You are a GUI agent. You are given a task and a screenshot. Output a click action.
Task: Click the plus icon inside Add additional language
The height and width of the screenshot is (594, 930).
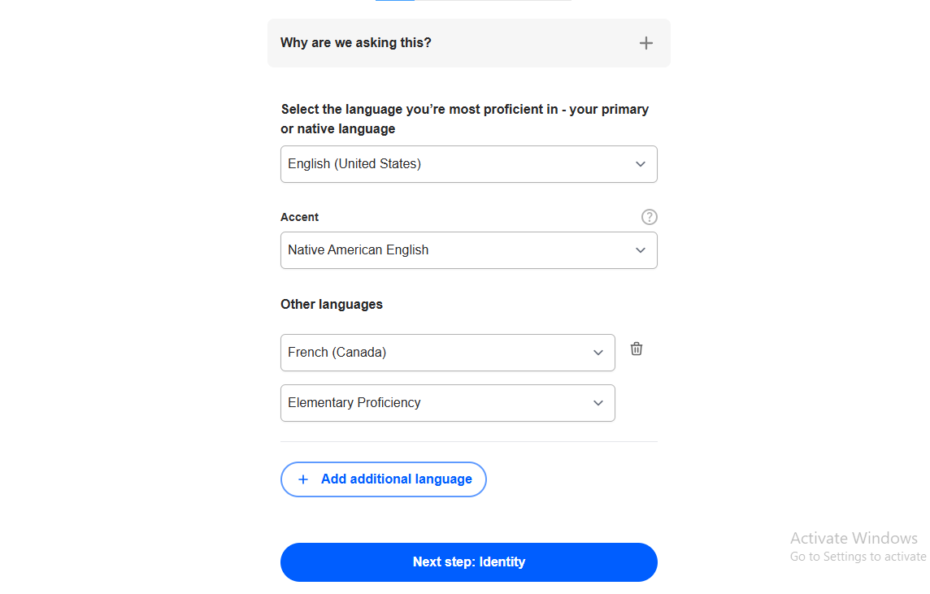[302, 479]
